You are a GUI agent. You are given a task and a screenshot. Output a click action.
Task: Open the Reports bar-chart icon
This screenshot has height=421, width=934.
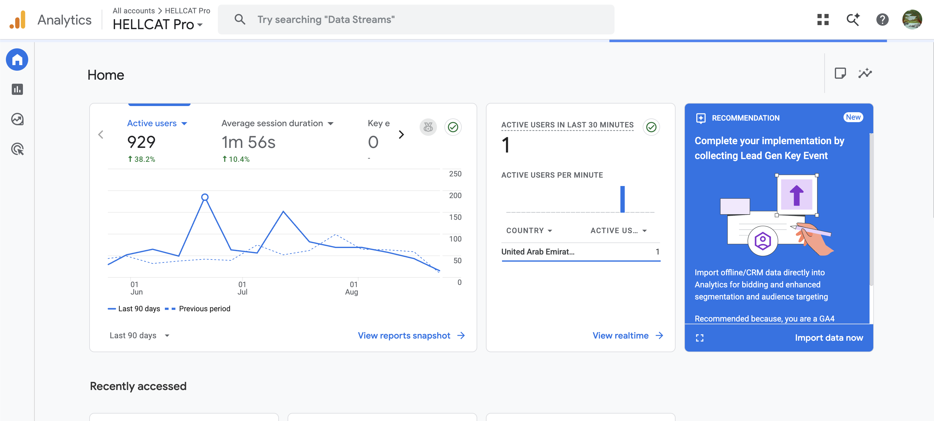click(17, 89)
